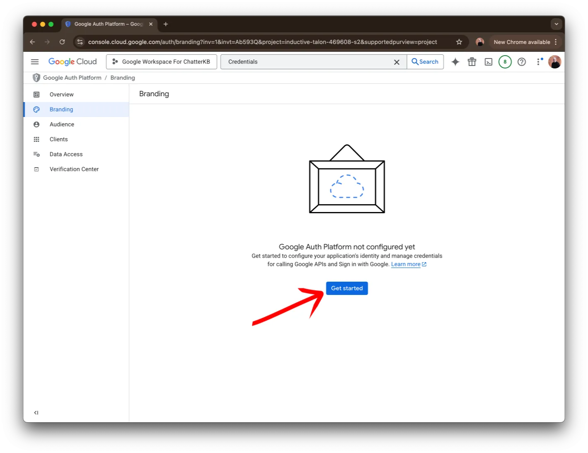Bookmark this page with the star icon
This screenshot has width=588, height=453.
click(459, 42)
